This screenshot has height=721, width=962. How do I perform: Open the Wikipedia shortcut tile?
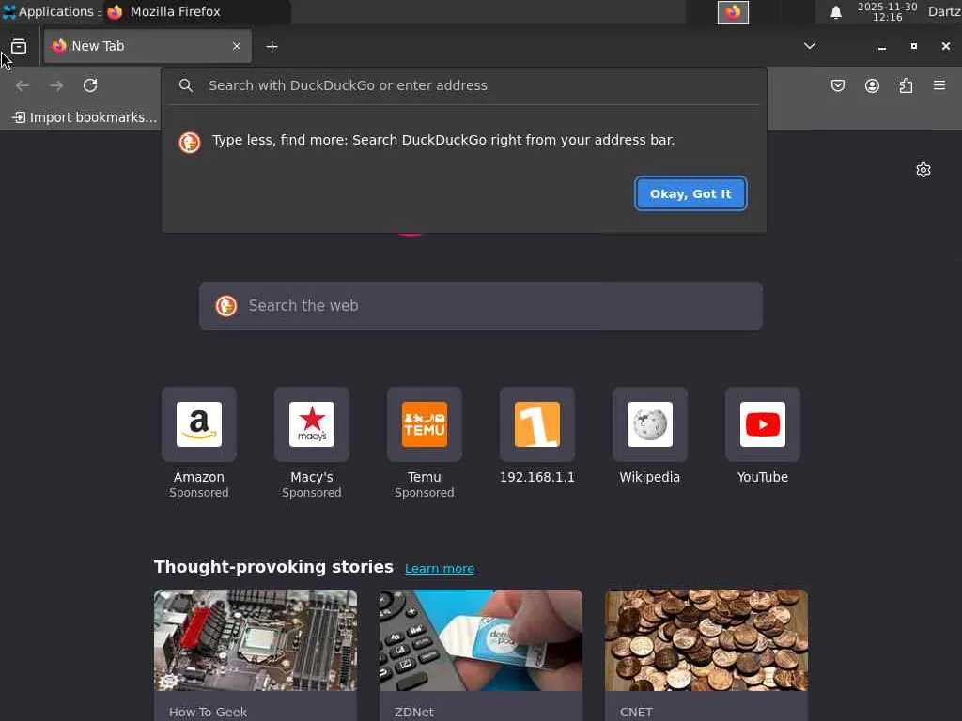(650, 424)
